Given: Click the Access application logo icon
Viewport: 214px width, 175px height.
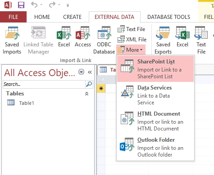Looking at the screenshot, I should (x=8, y=5).
